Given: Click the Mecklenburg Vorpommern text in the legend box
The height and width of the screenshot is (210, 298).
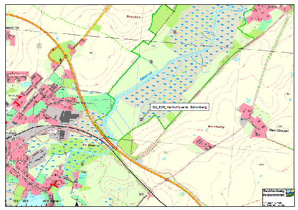Looking at the screenshot, I should click(x=274, y=193).
